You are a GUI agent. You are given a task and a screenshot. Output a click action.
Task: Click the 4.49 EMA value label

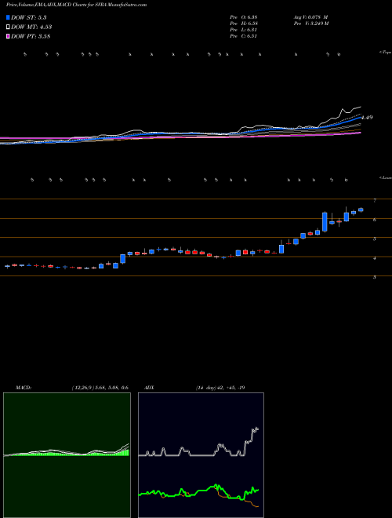point(367,117)
